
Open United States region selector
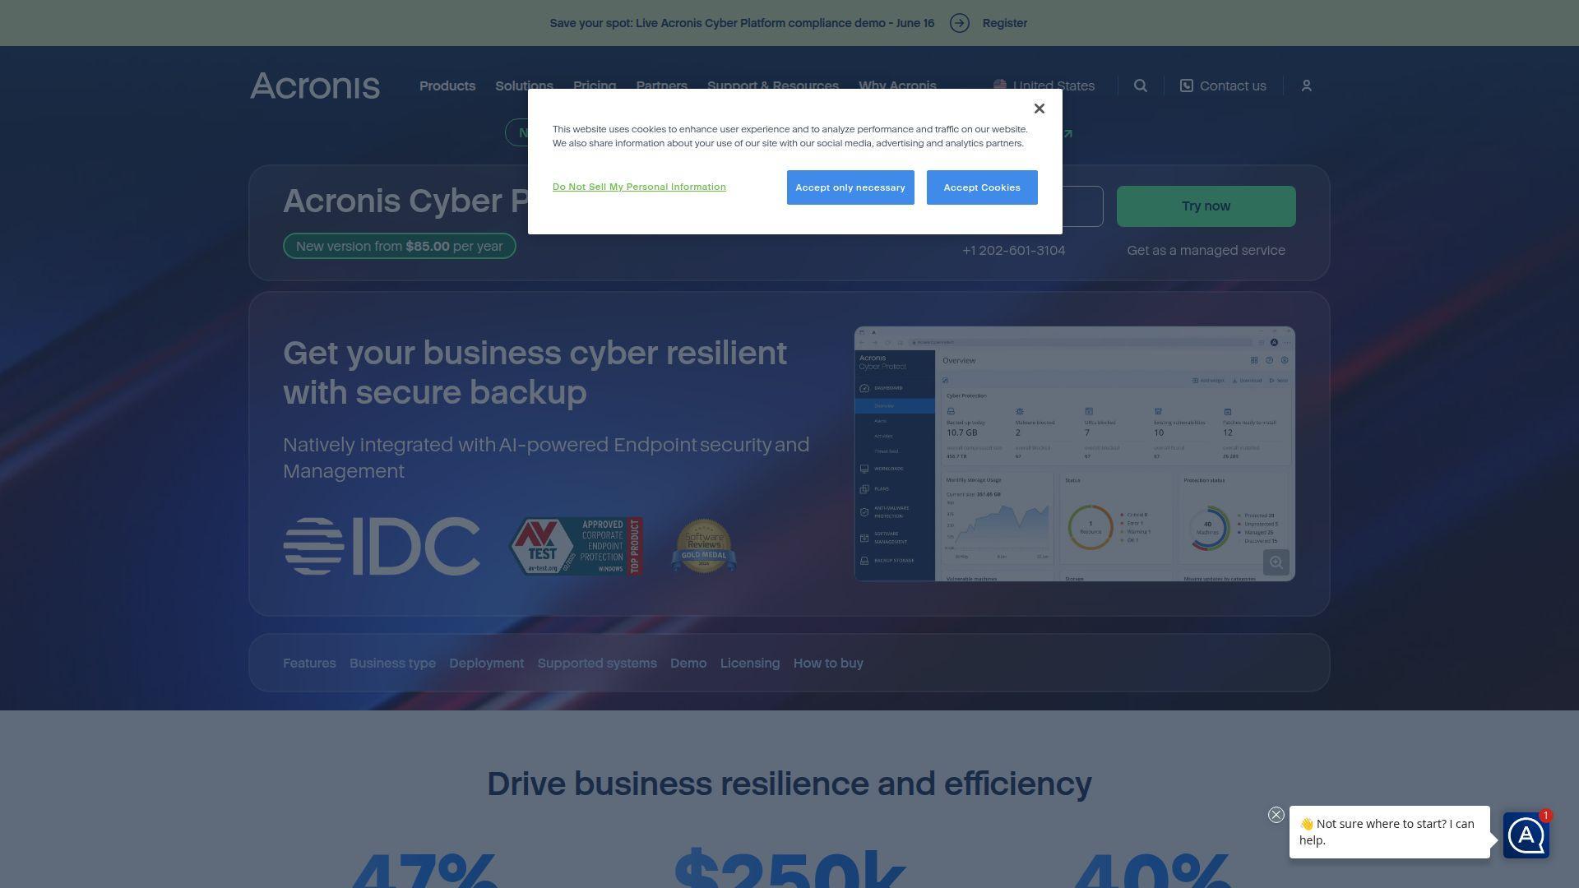click(1044, 86)
